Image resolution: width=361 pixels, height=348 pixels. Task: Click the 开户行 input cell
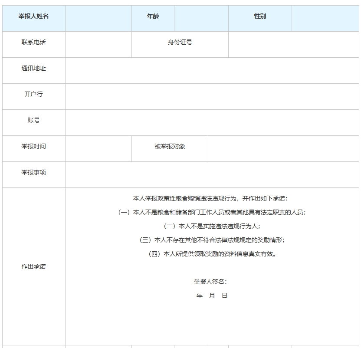coord(213,96)
